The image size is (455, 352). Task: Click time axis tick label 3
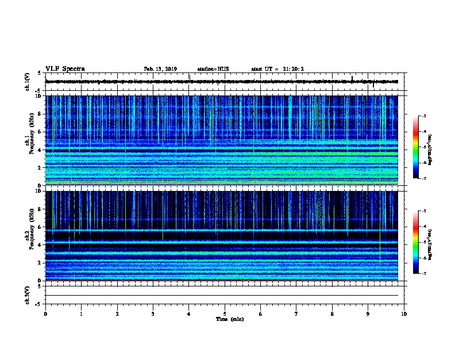[x=153, y=314]
